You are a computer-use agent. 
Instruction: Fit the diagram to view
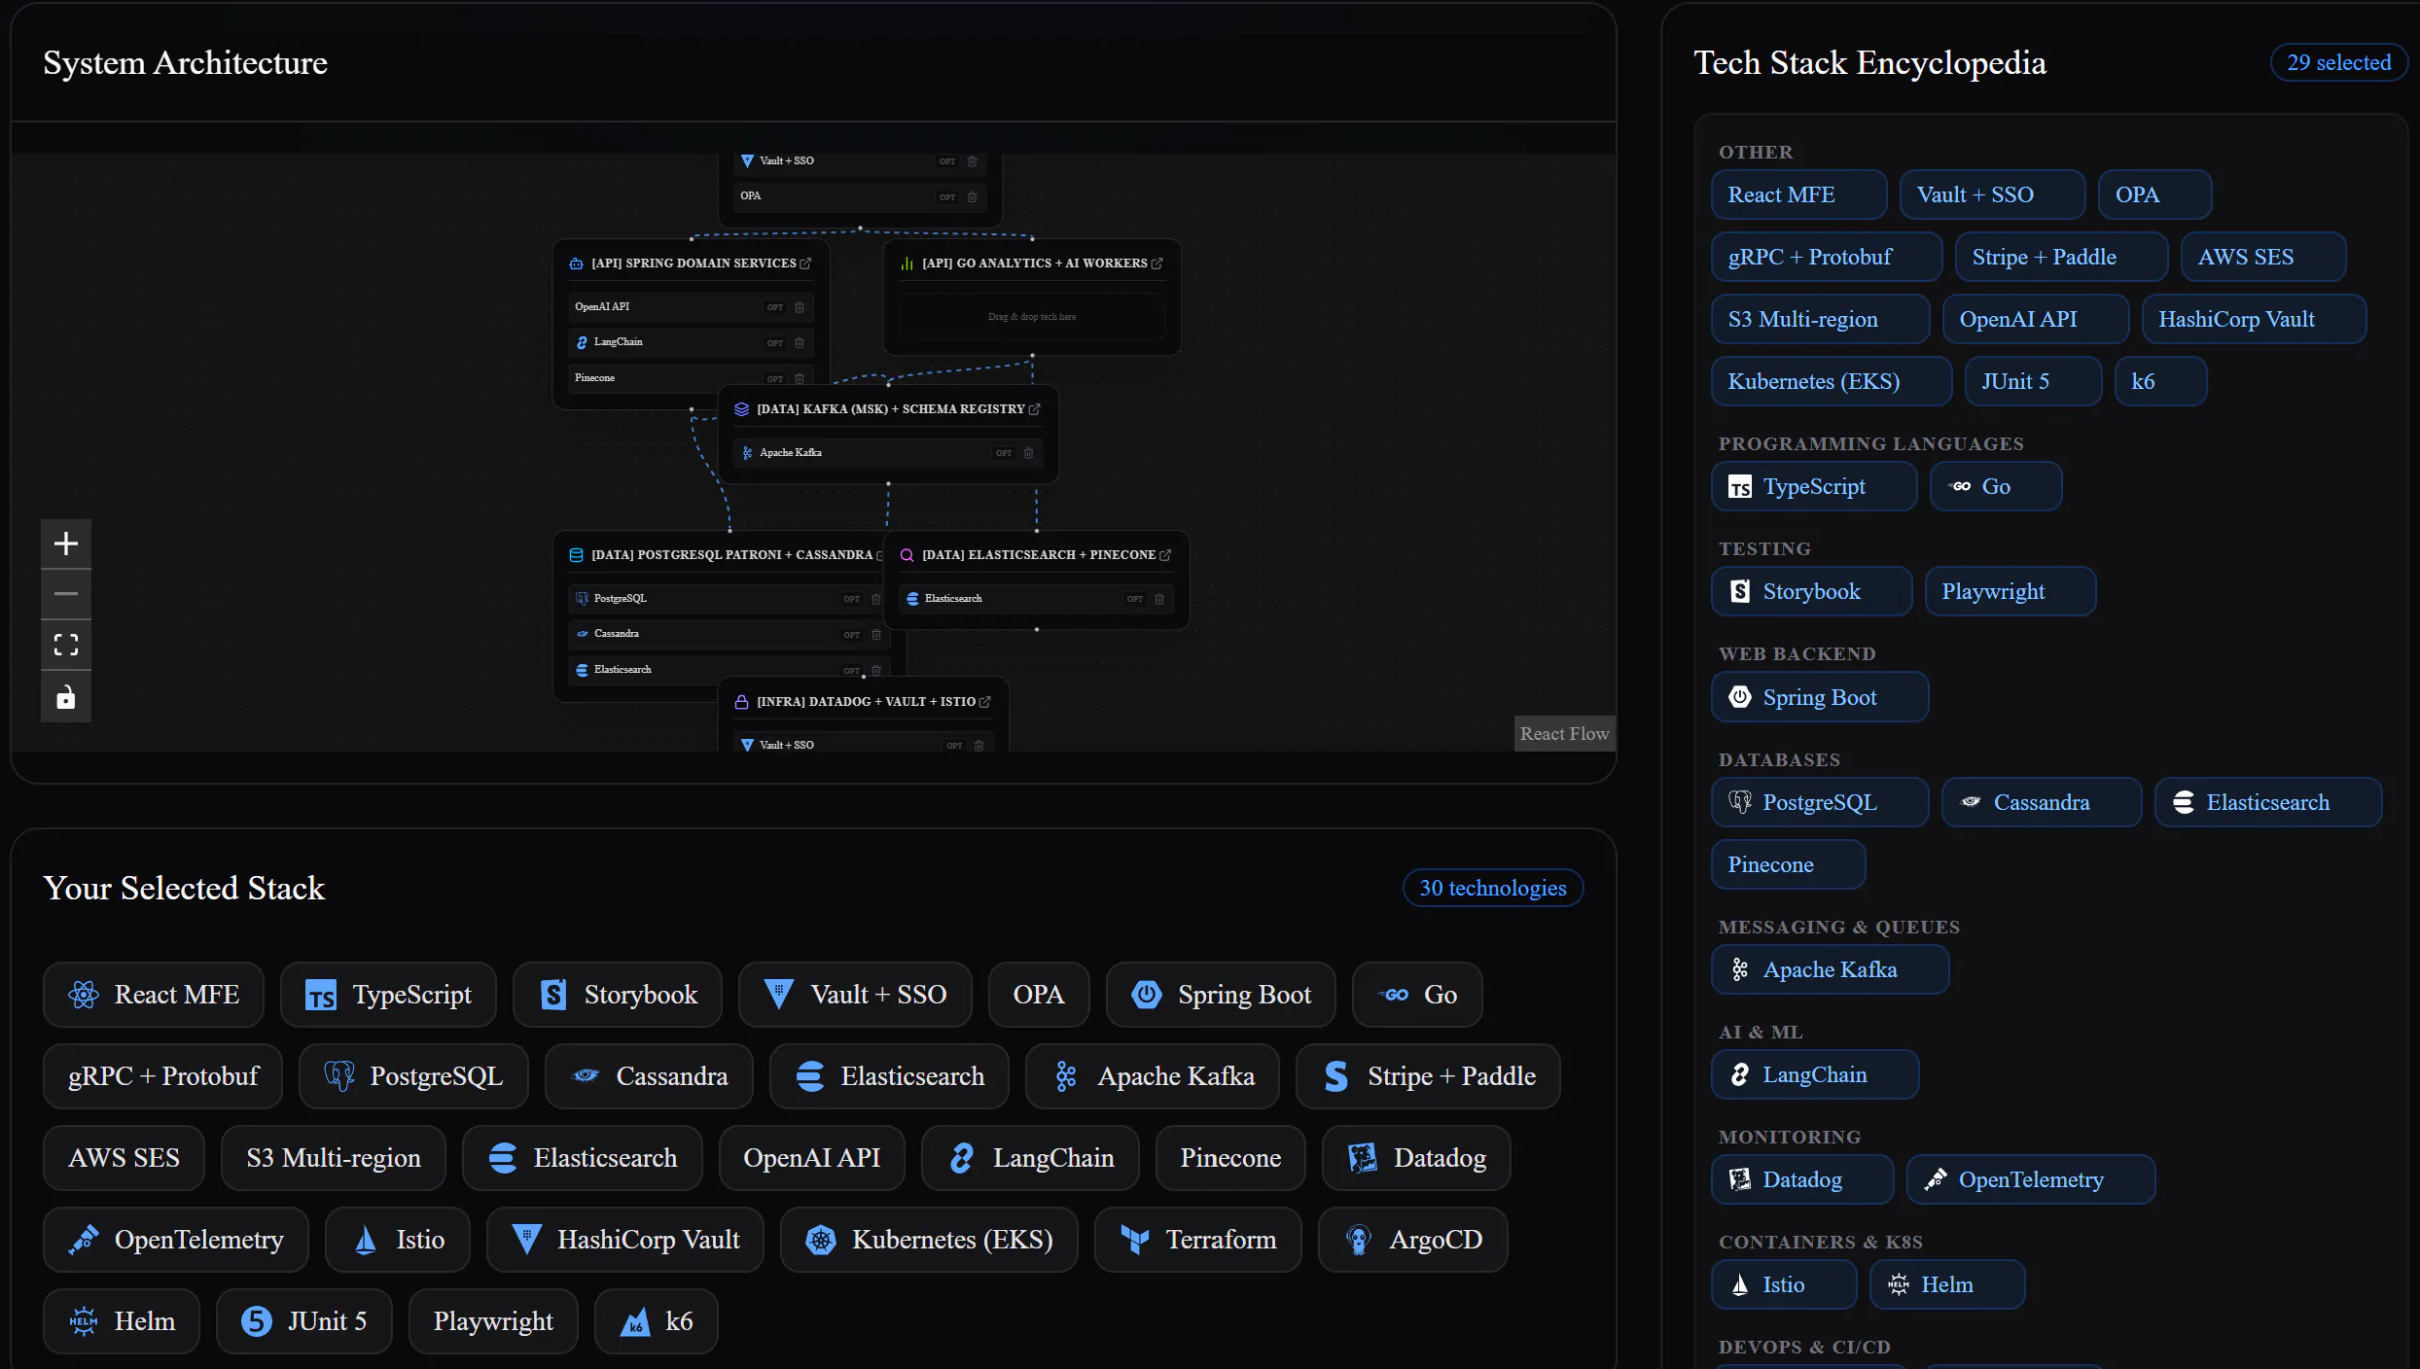[x=66, y=645]
